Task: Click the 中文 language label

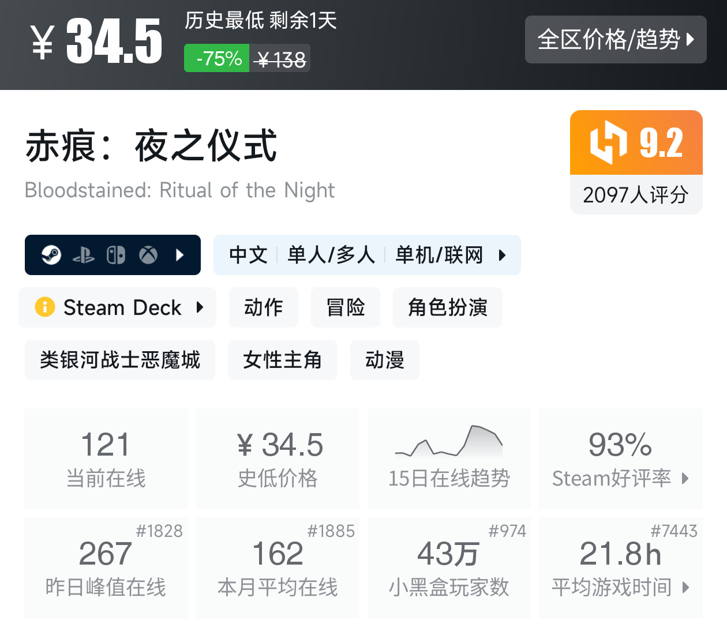Action: [x=248, y=255]
